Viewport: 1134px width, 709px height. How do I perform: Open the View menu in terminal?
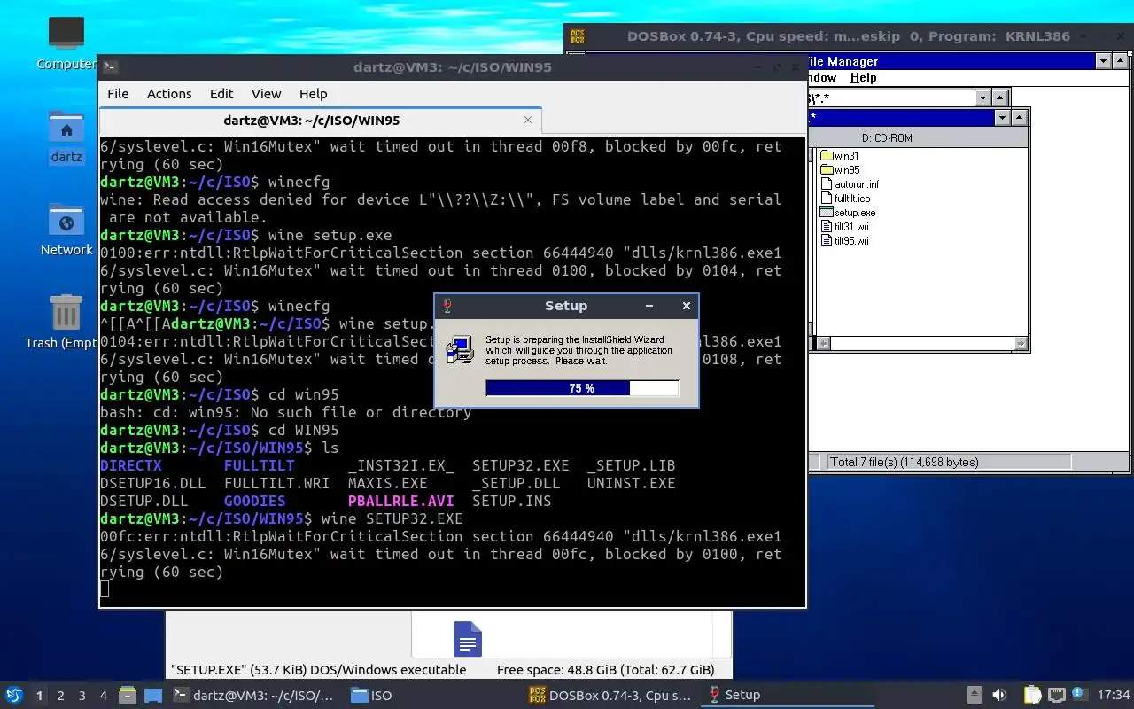(x=266, y=94)
